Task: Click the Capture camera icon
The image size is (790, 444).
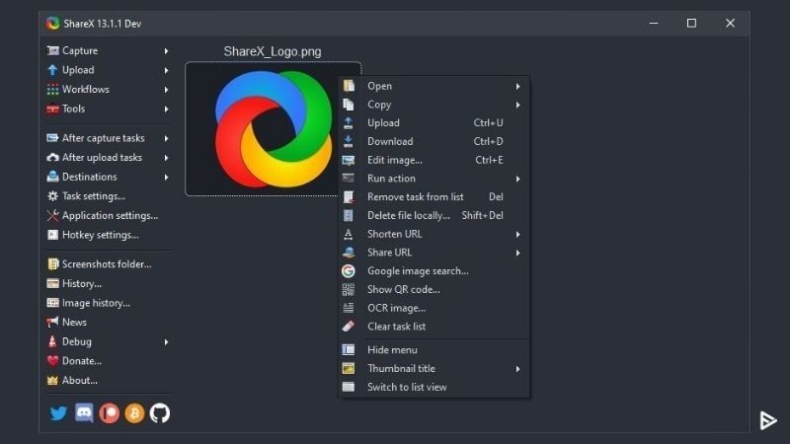Action: (52, 51)
